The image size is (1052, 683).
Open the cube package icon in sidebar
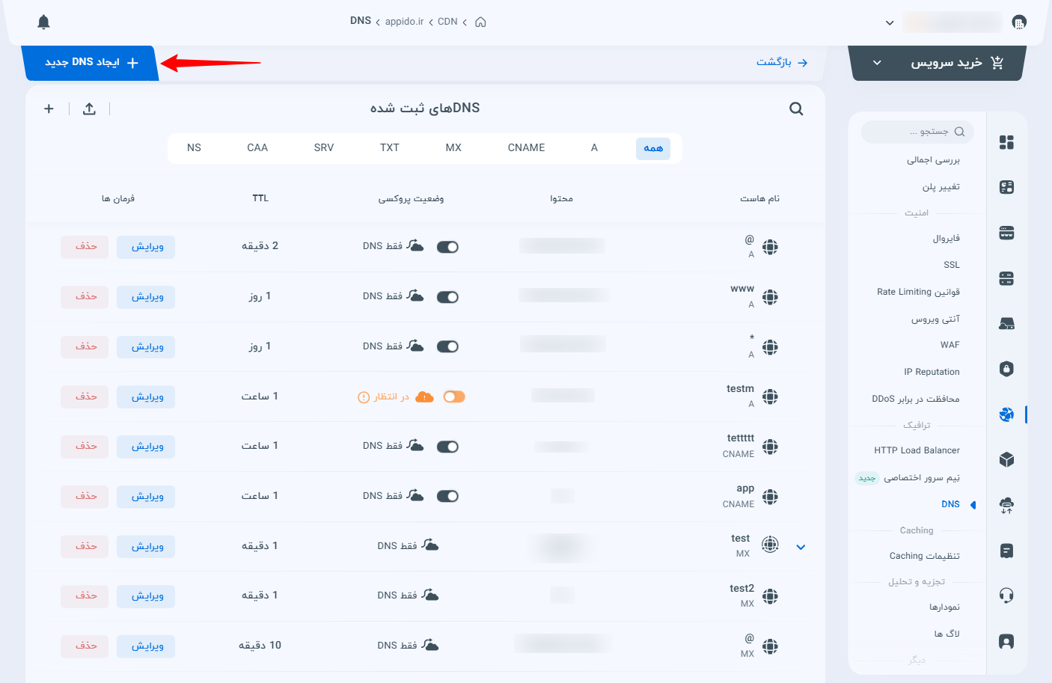click(x=1006, y=459)
